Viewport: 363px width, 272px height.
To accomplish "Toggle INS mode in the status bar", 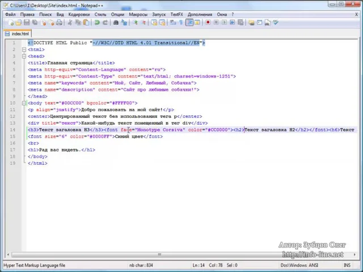I will 347,265.
